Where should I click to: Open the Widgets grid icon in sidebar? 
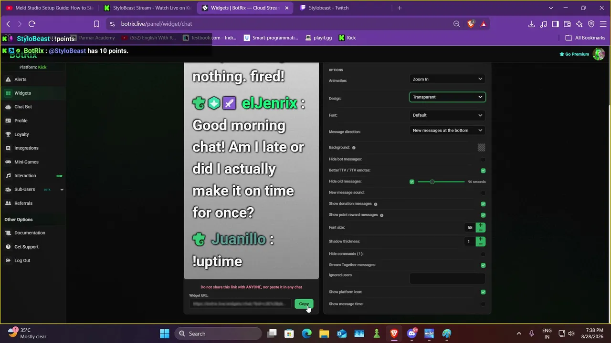pyautogui.click(x=8, y=93)
